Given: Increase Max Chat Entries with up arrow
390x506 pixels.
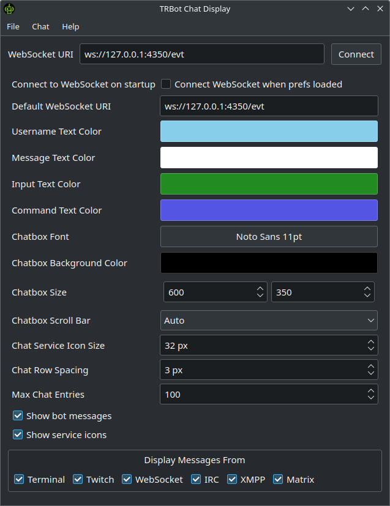Looking at the screenshot, I should pos(371,391).
